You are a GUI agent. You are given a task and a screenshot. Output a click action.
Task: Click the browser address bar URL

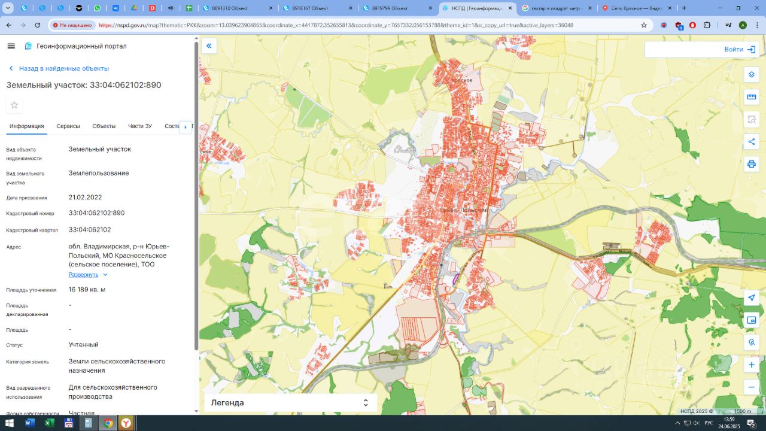click(x=336, y=25)
